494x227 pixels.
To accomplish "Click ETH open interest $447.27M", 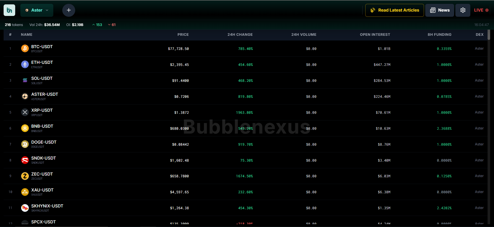I will pyautogui.click(x=382, y=65).
